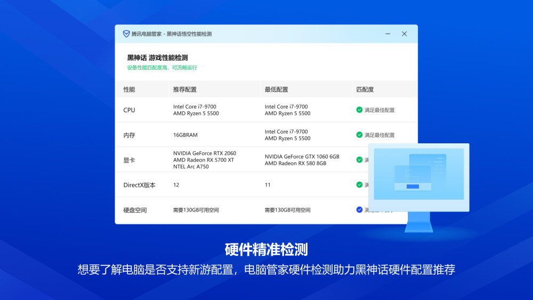The height and width of the screenshot is (300, 533).
Task: Click the 内存 row label
Action: click(x=129, y=135)
